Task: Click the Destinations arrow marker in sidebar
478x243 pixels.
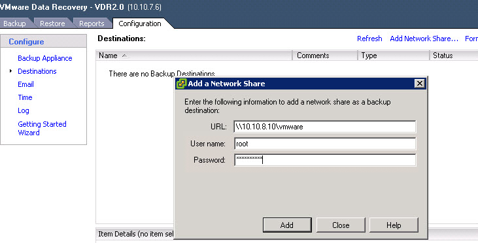Action: pyautogui.click(x=10, y=71)
